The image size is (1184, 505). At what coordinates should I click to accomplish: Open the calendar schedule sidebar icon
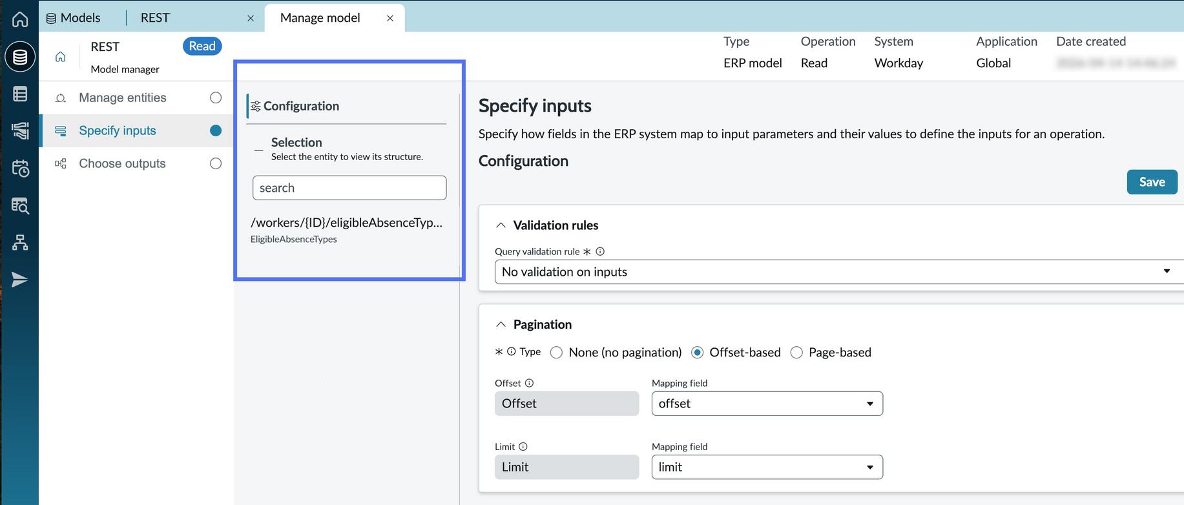pyautogui.click(x=20, y=169)
